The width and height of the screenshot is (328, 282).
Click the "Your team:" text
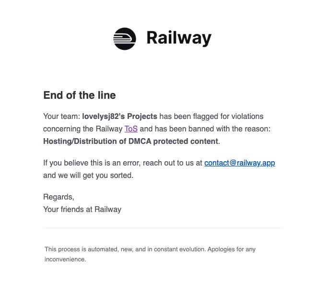[x=61, y=116]
